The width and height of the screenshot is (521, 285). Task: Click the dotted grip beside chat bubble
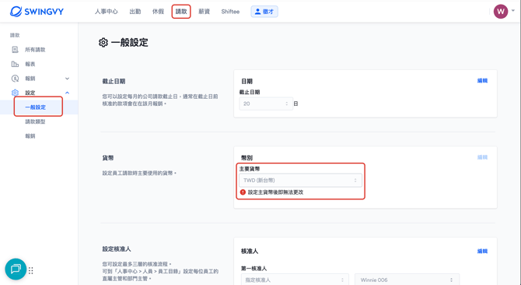point(31,270)
